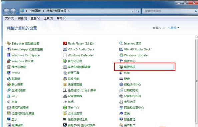
Task: Click the 通知区域图标 link
Action: click(20, 108)
